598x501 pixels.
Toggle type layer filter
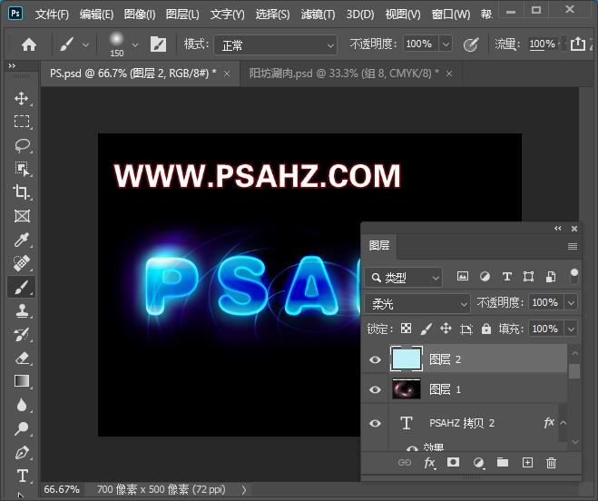point(507,276)
